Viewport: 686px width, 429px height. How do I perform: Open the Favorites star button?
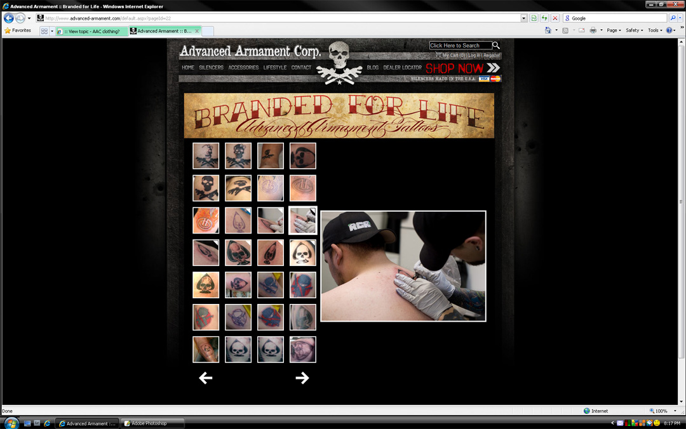click(18, 30)
